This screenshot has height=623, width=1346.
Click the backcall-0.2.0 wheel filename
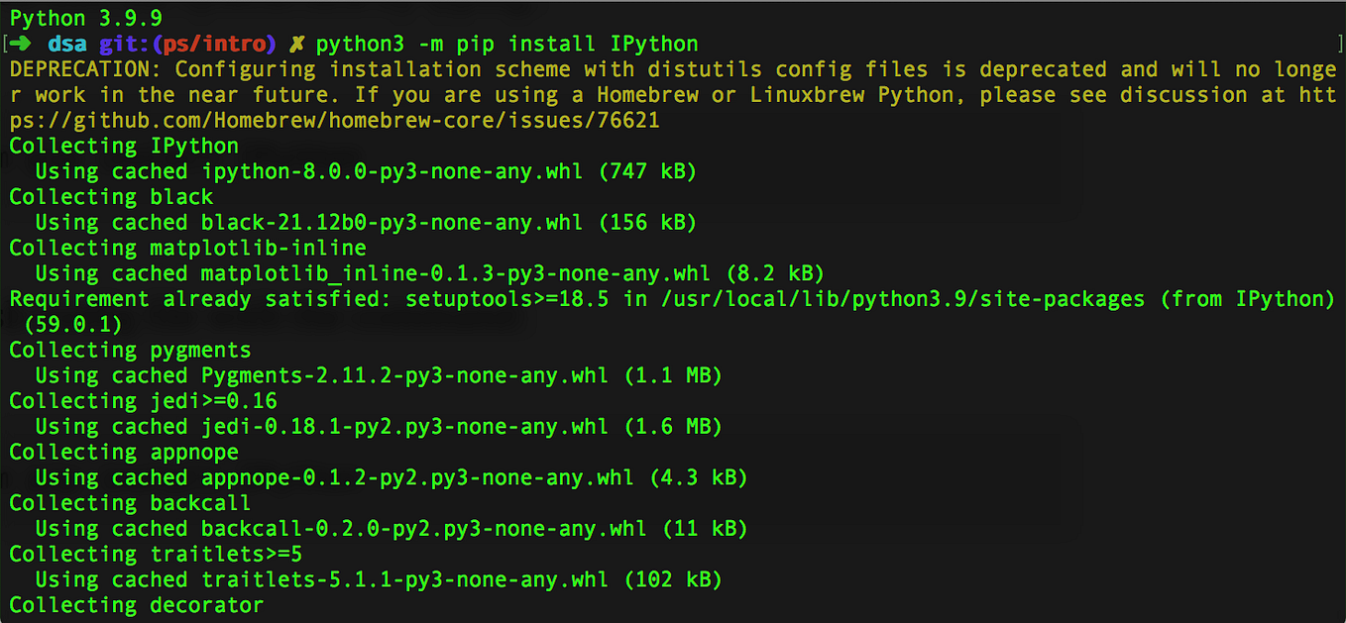(x=424, y=529)
